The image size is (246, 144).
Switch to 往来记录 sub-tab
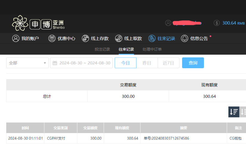pyautogui.click(x=126, y=49)
